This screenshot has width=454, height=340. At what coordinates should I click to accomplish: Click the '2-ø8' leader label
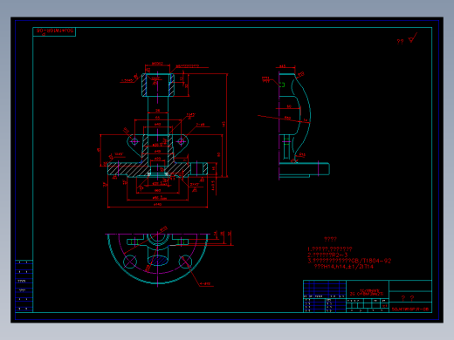point(200,125)
